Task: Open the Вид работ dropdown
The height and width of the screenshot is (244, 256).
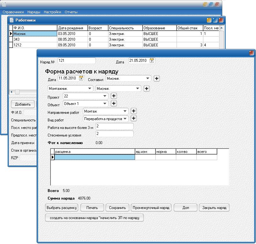Action: (x=125, y=119)
